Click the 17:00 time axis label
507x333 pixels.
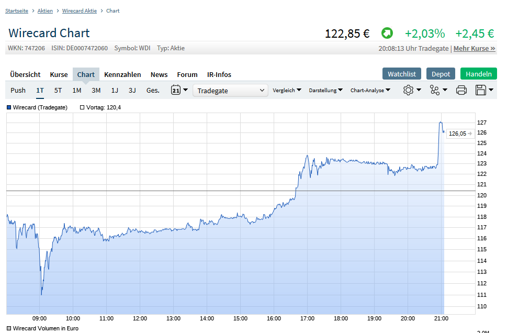click(307, 318)
